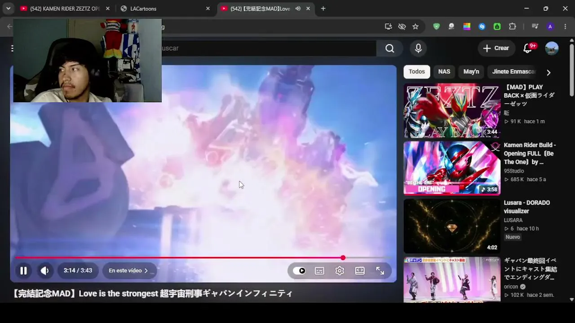Screen dimensions: 575x323
Task: Open the Gavan final event video thumbnail
Action: 452,279
